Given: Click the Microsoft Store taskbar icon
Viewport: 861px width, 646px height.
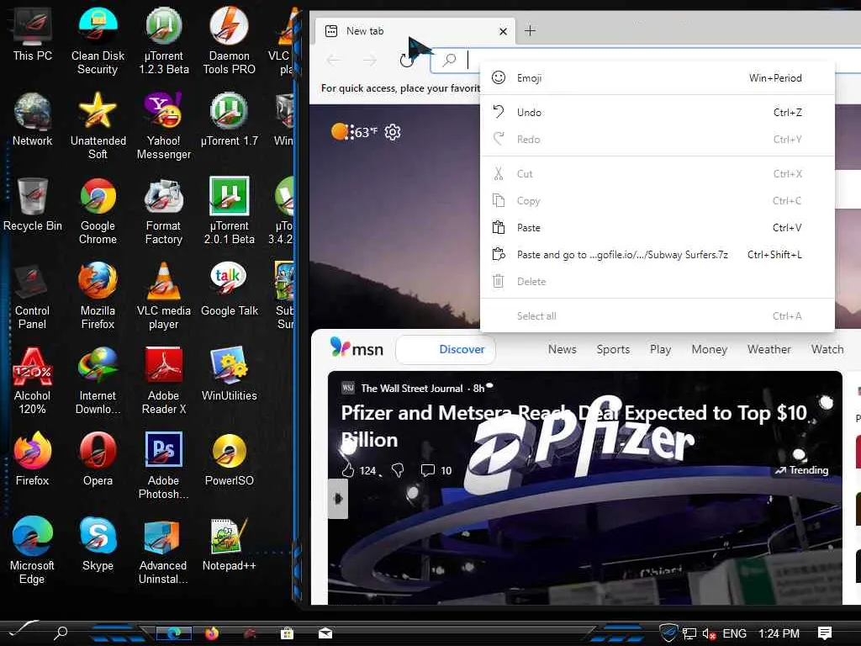Looking at the screenshot, I should coord(287,633).
